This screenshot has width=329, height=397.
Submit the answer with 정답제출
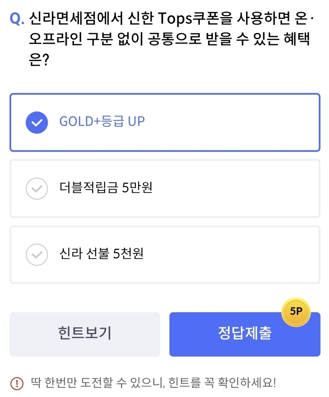point(245,333)
